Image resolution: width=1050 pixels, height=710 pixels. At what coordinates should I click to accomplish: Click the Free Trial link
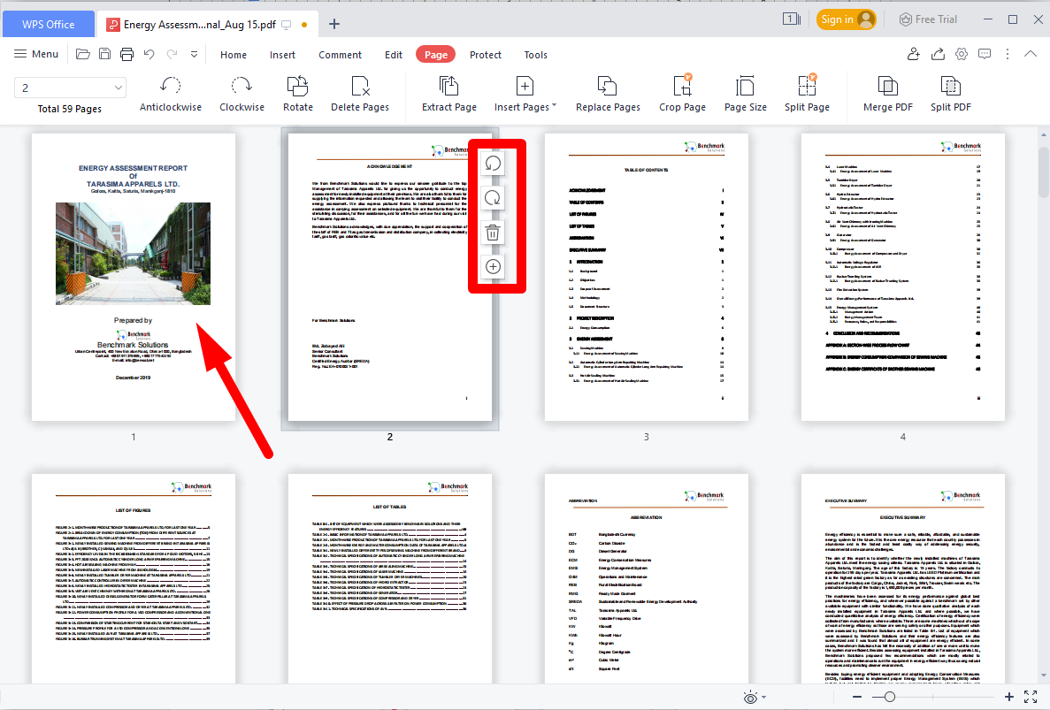point(928,19)
